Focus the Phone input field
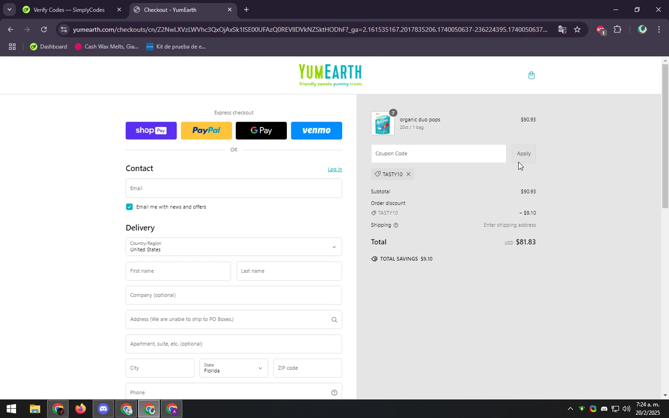The height and width of the screenshot is (418, 669). tap(234, 393)
